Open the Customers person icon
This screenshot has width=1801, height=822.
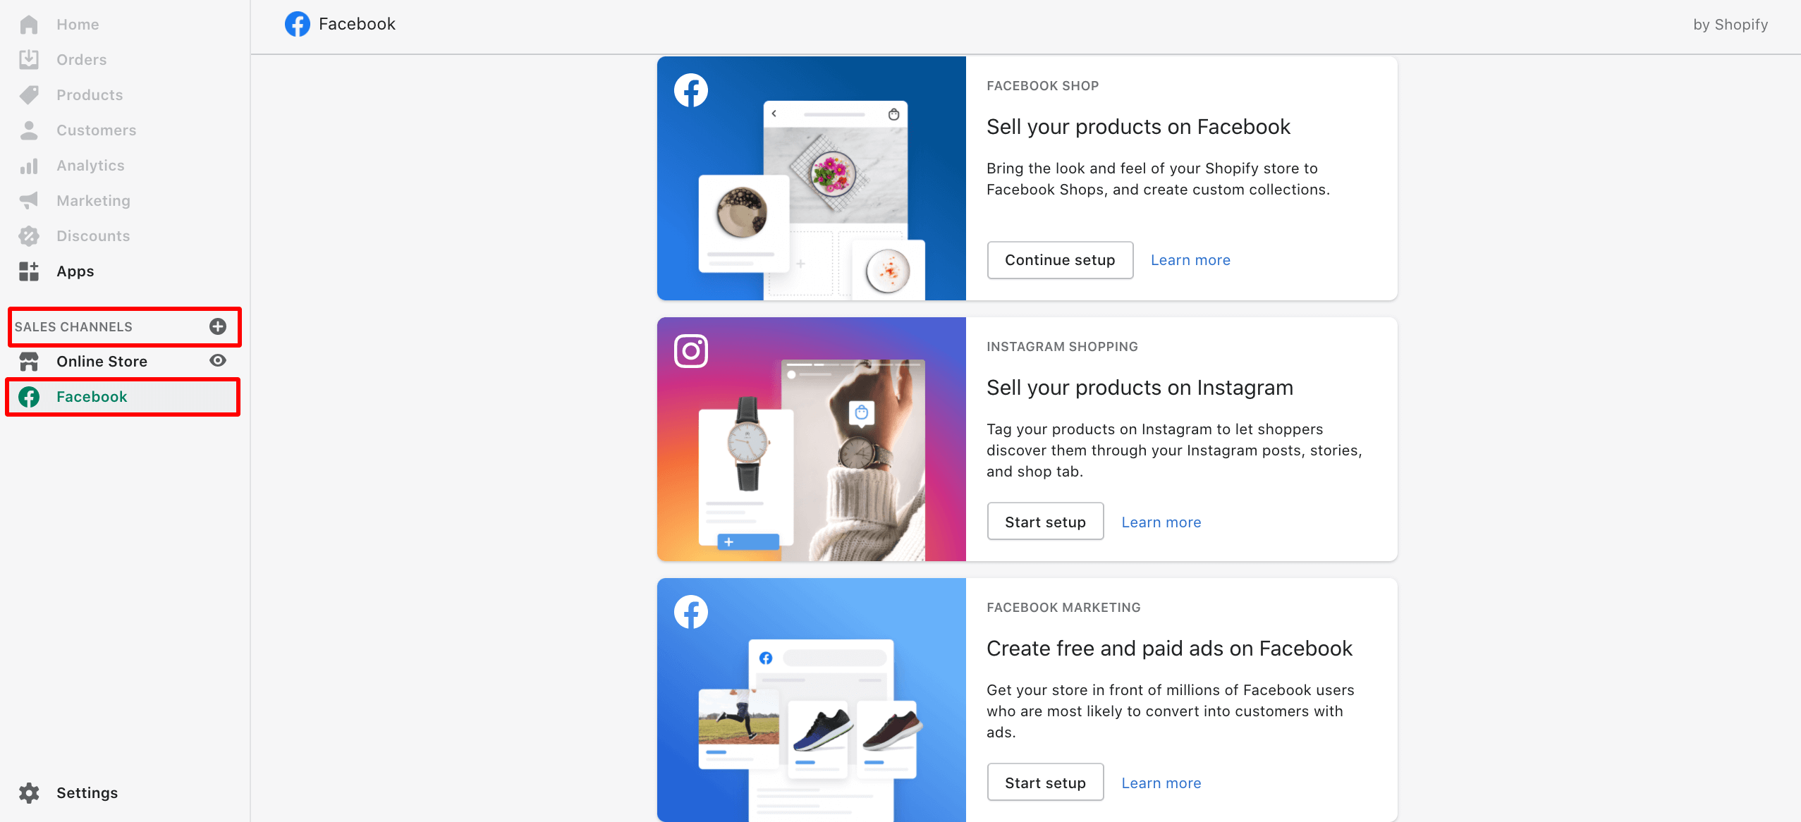29,130
